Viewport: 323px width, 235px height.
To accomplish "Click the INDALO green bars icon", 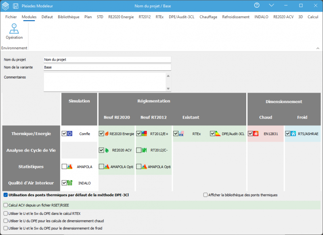I will coord(69,183).
